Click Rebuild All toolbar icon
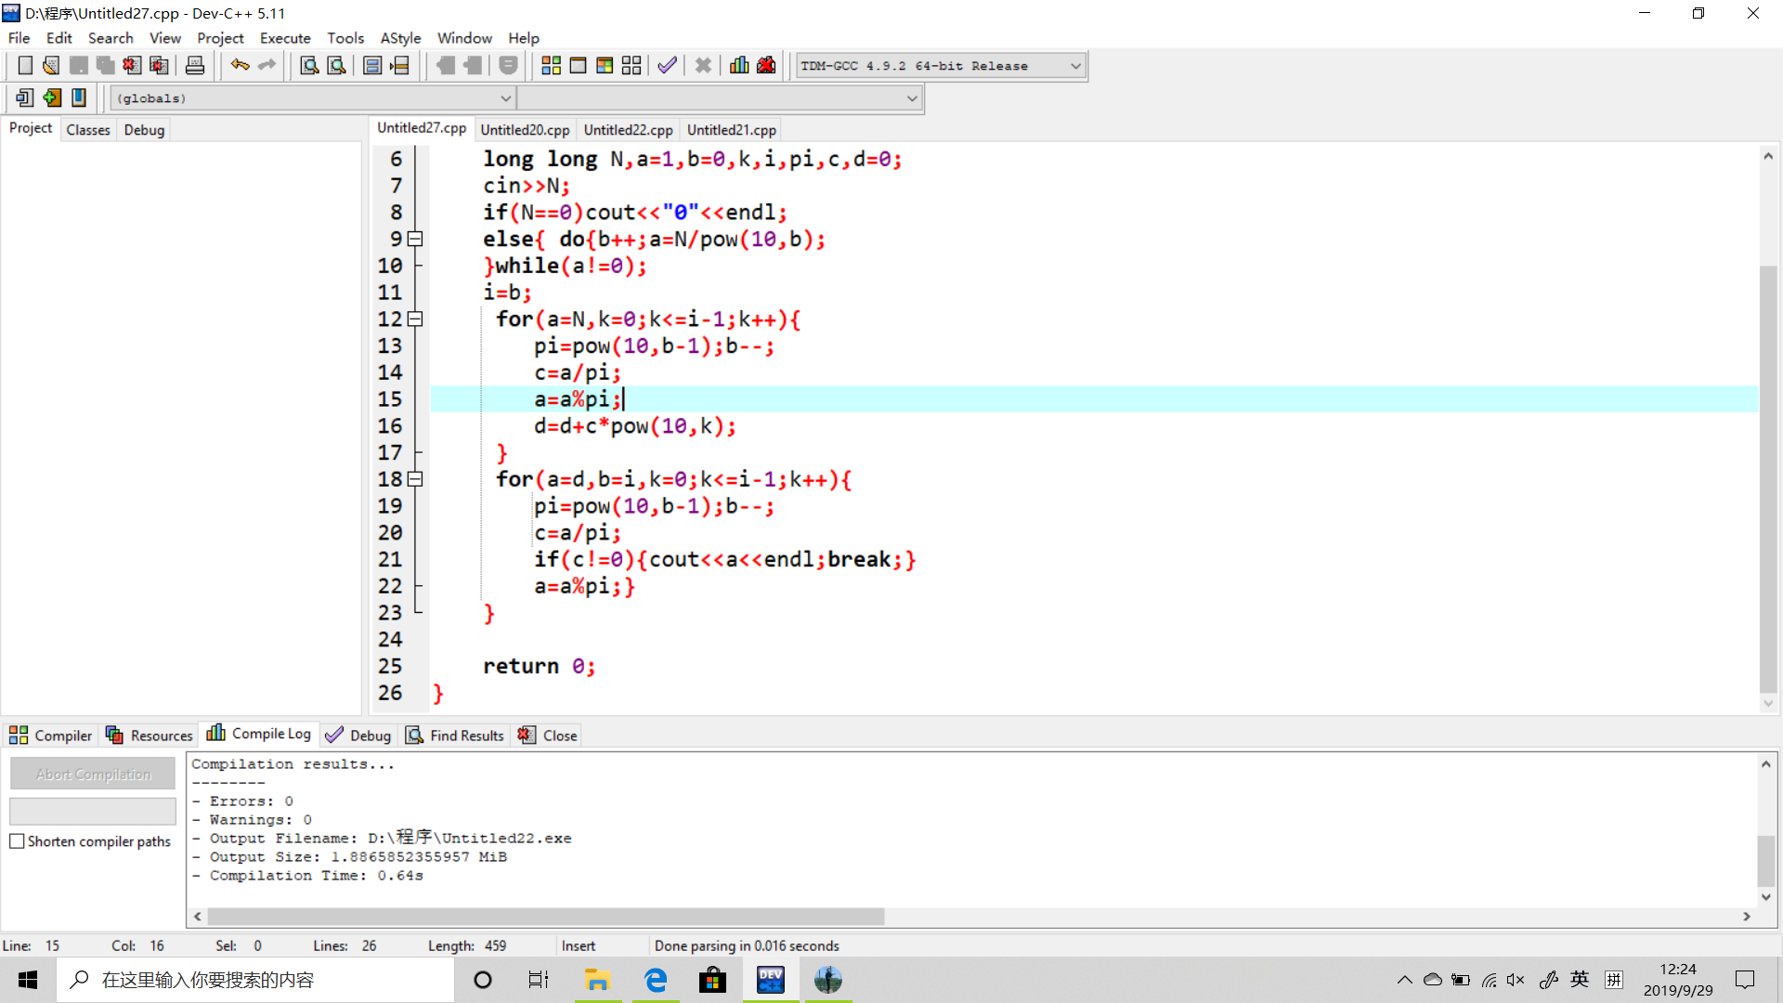The height and width of the screenshot is (1003, 1783). pos(631,66)
